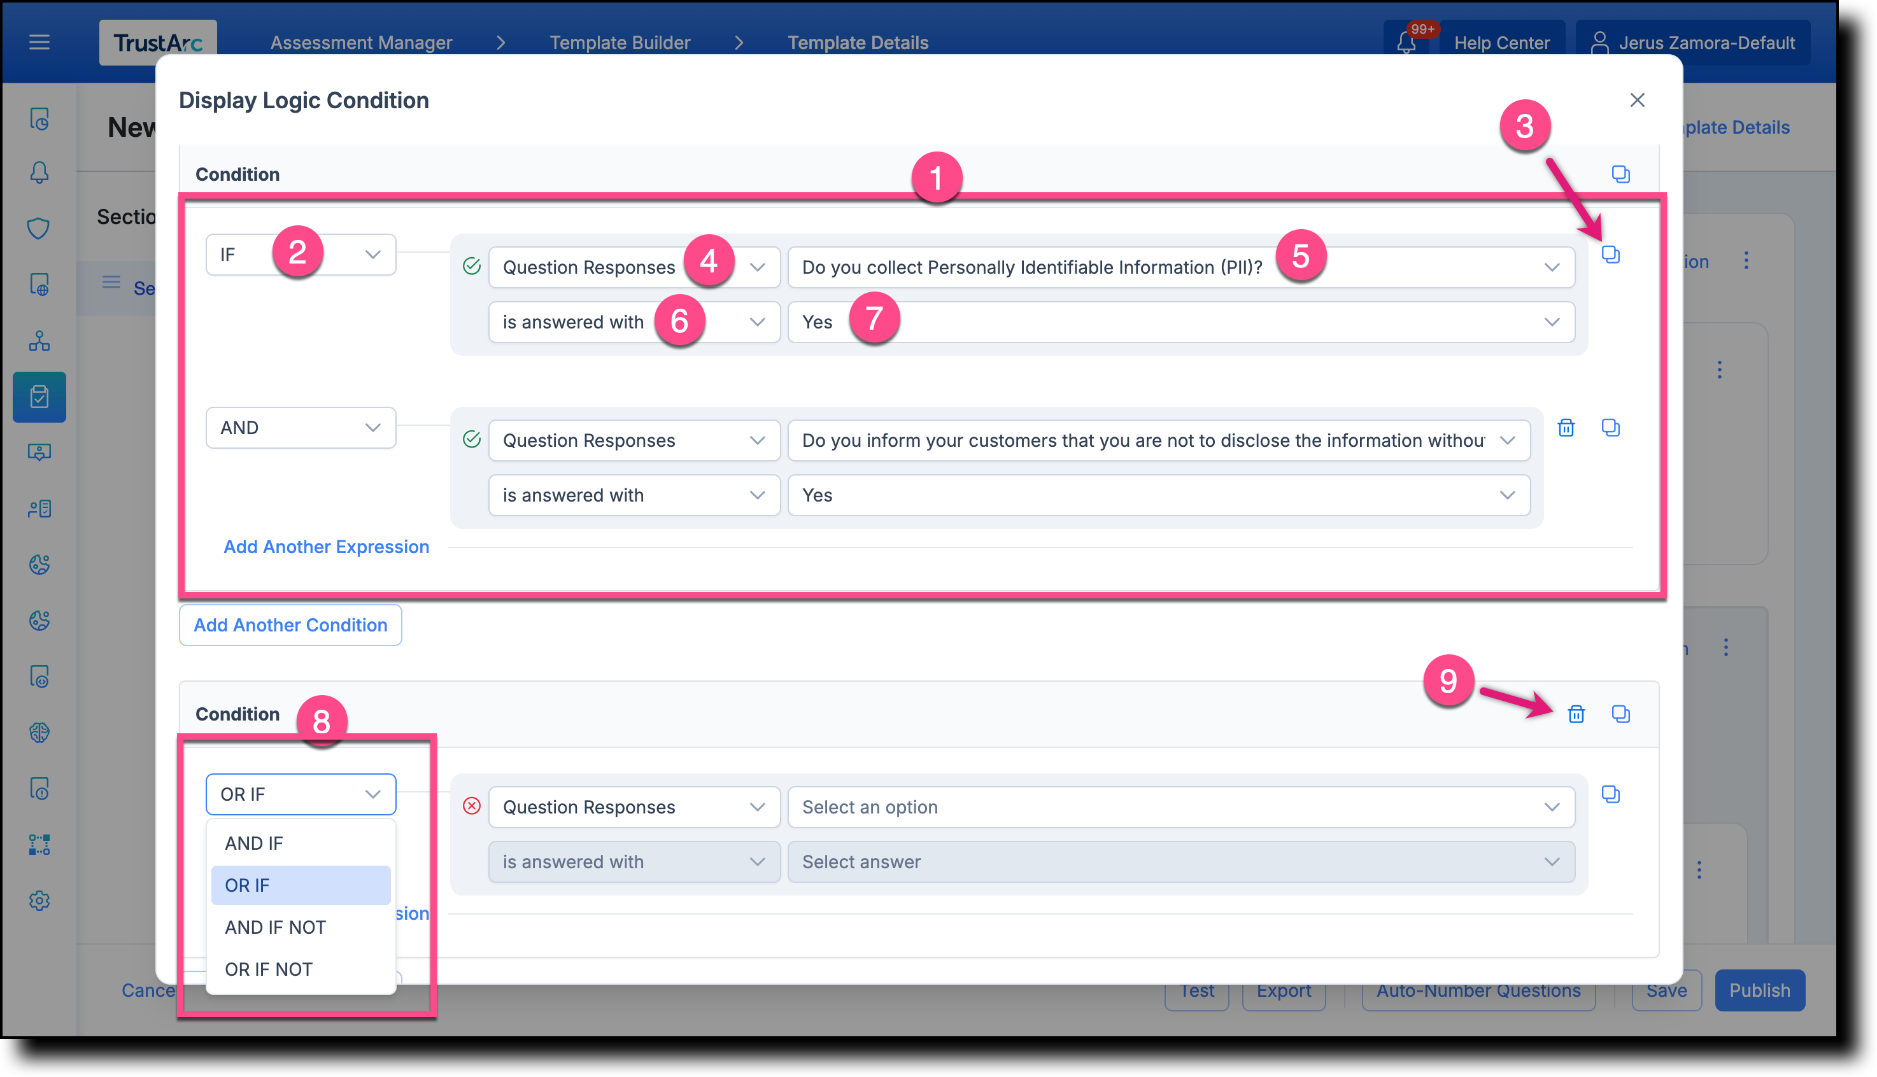Collapse the OR IF operator dropdown
Screen dimensions: 1877x1077
pyautogui.click(x=301, y=794)
